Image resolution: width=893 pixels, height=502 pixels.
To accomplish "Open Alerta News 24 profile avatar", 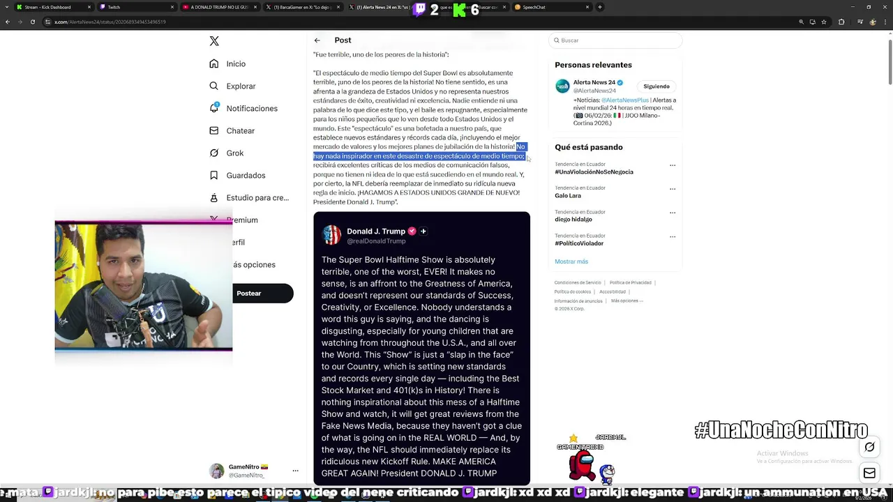I will [x=562, y=86].
